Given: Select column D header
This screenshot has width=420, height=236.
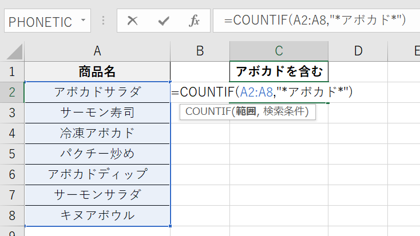Looking at the screenshot, I should pos(358,51).
